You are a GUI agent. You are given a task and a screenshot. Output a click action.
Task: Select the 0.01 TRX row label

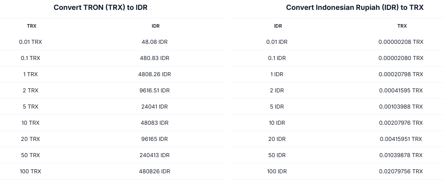(x=30, y=42)
